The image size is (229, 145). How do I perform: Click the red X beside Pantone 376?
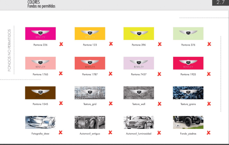click(x=209, y=44)
